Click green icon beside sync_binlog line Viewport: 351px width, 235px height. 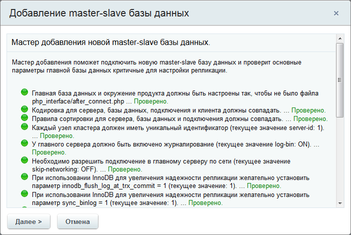coord(24,193)
